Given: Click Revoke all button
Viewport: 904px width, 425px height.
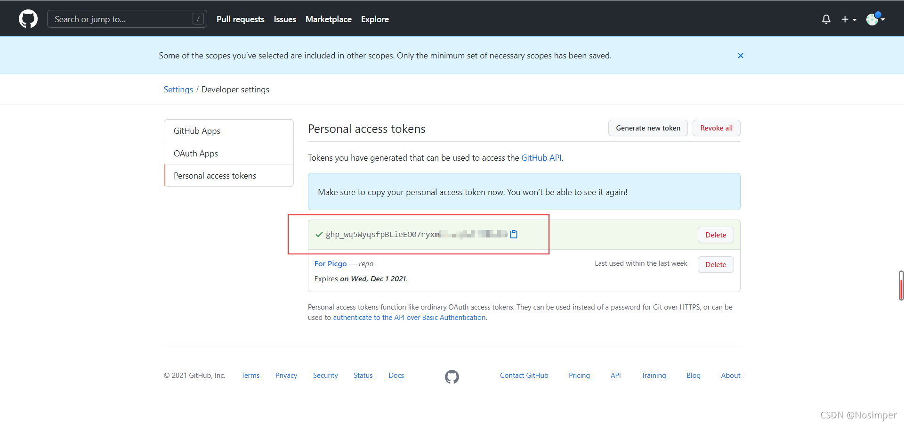Looking at the screenshot, I should (x=716, y=128).
